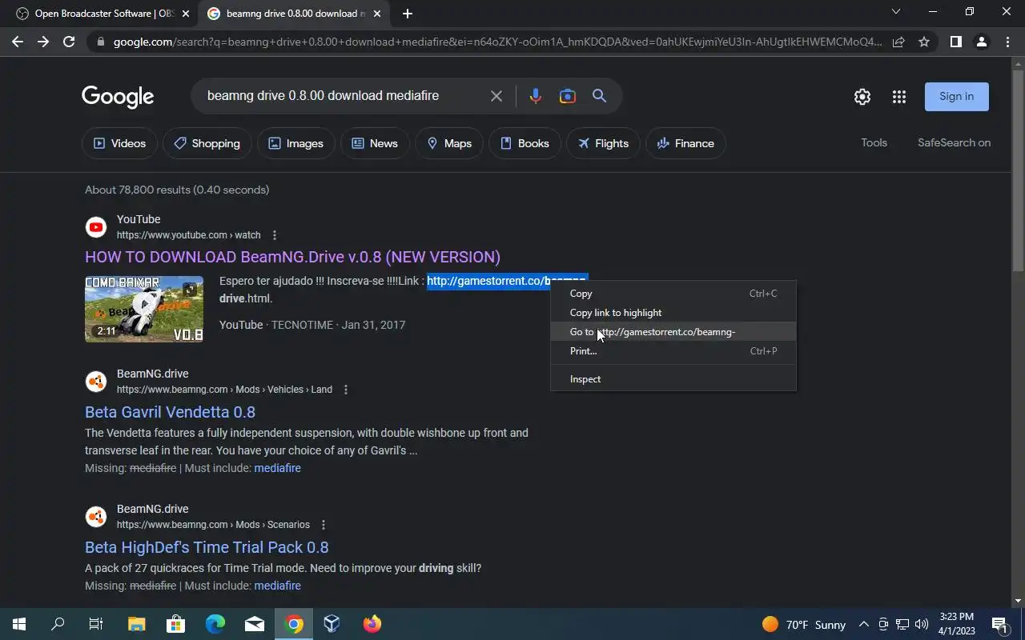Go to Google home via logo
Image resolution: width=1025 pixels, height=640 pixels.
tap(118, 97)
